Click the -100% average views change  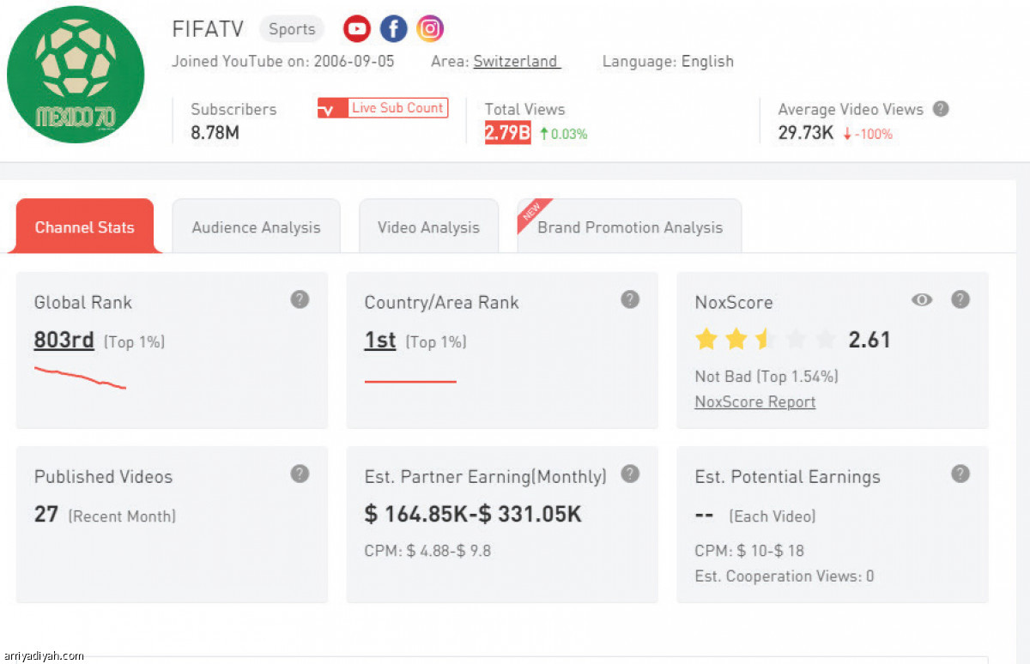pyautogui.click(x=868, y=134)
